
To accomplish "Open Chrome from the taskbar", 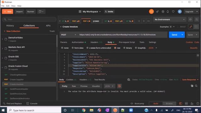I will pyautogui.click(x=84, y=110).
